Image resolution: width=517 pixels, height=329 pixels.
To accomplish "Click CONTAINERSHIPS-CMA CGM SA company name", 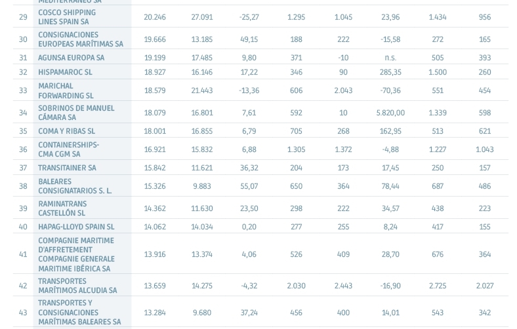I will [68, 149].
